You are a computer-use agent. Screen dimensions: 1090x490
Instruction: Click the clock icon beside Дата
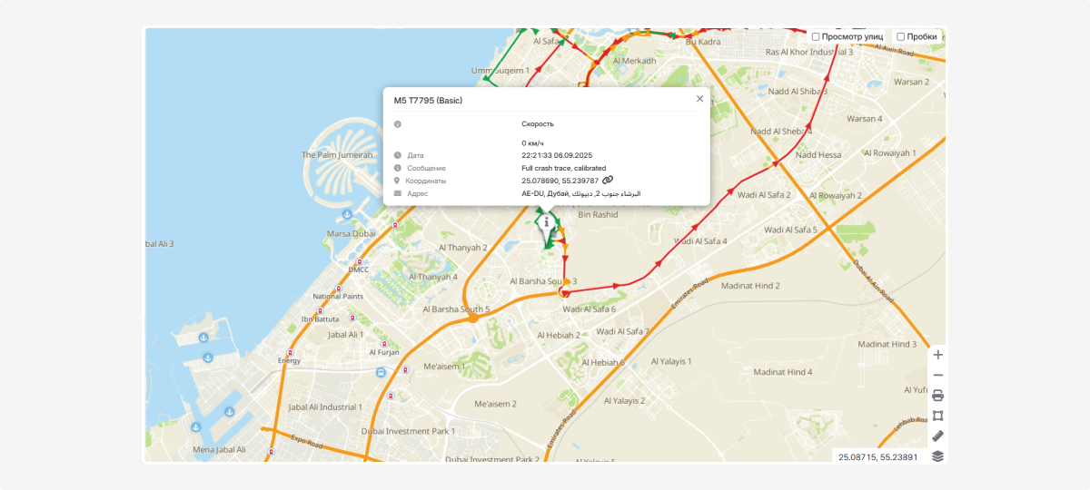click(x=398, y=155)
